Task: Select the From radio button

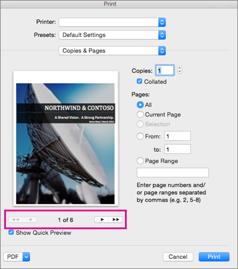Action: pyautogui.click(x=140, y=136)
